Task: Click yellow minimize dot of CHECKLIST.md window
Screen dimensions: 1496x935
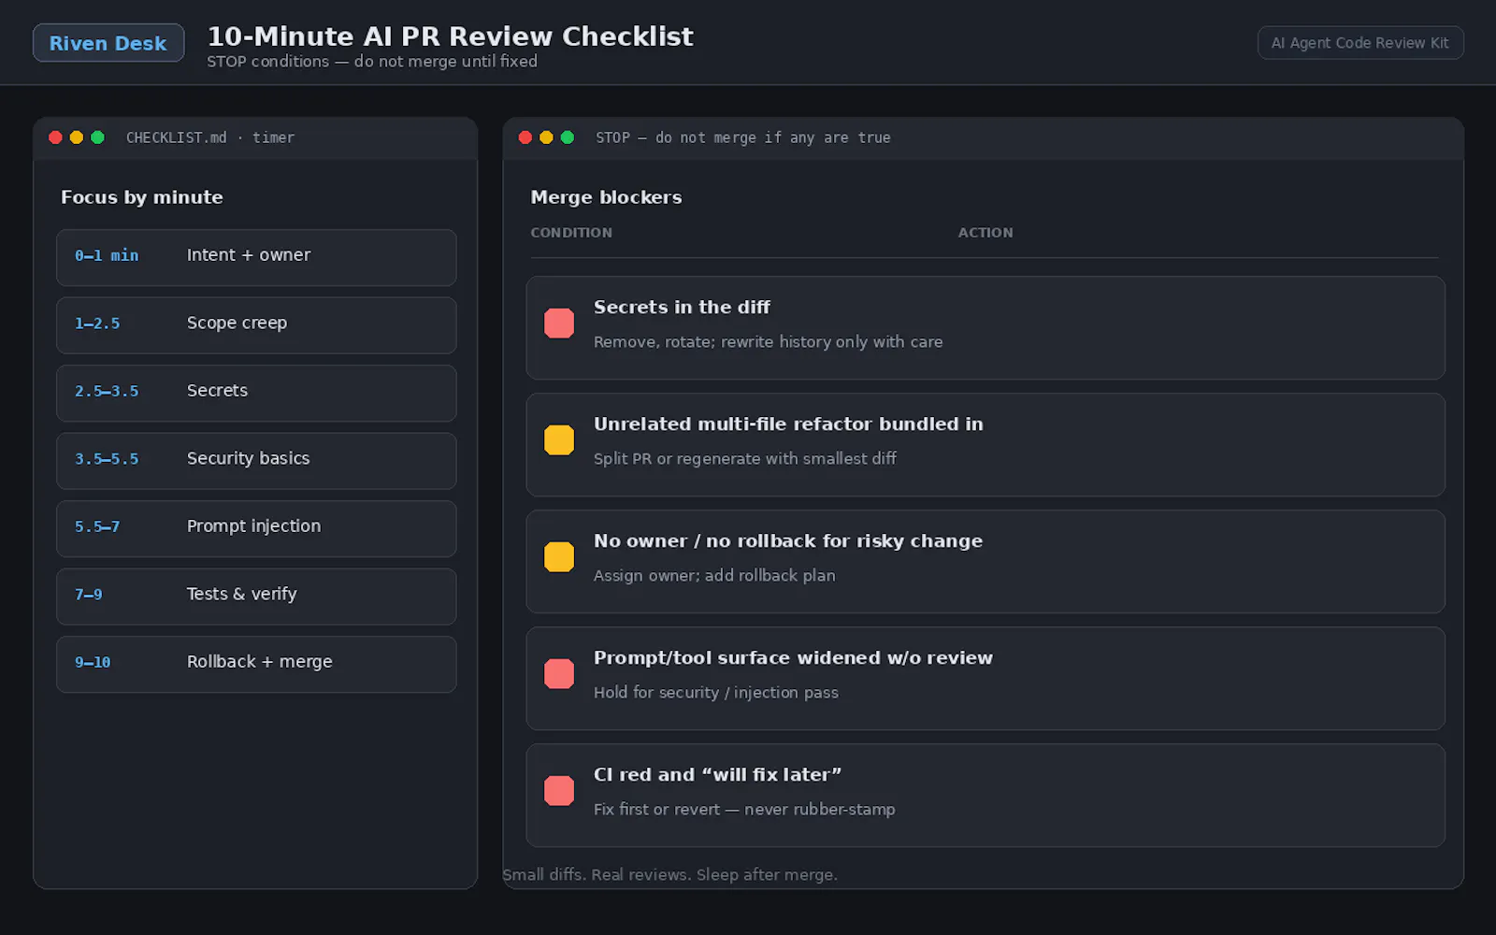Action: click(x=77, y=137)
